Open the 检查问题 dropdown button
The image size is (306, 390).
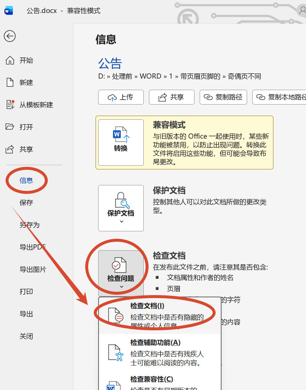121,273
